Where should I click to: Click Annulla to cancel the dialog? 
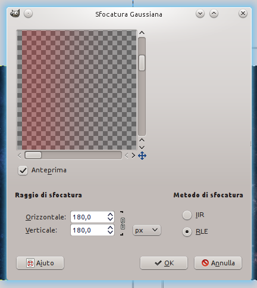[218, 263]
